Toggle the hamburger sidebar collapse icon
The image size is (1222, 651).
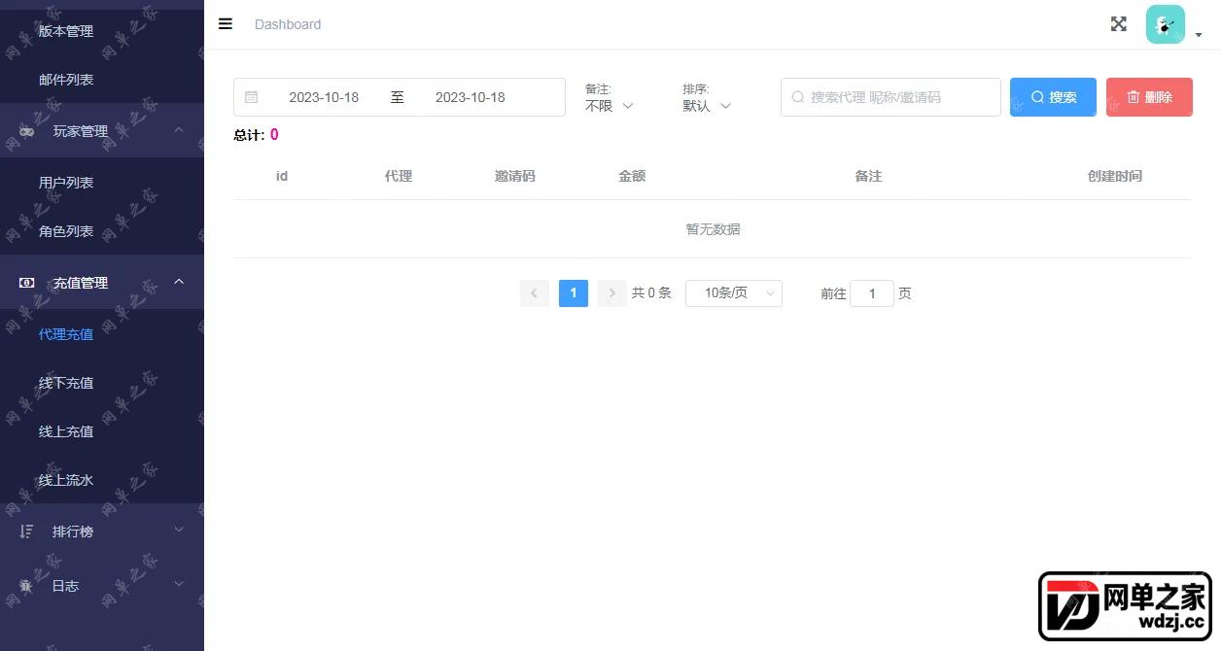point(226,24)
